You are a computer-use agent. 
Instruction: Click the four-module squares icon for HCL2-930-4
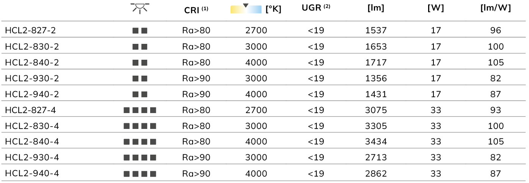140,158
